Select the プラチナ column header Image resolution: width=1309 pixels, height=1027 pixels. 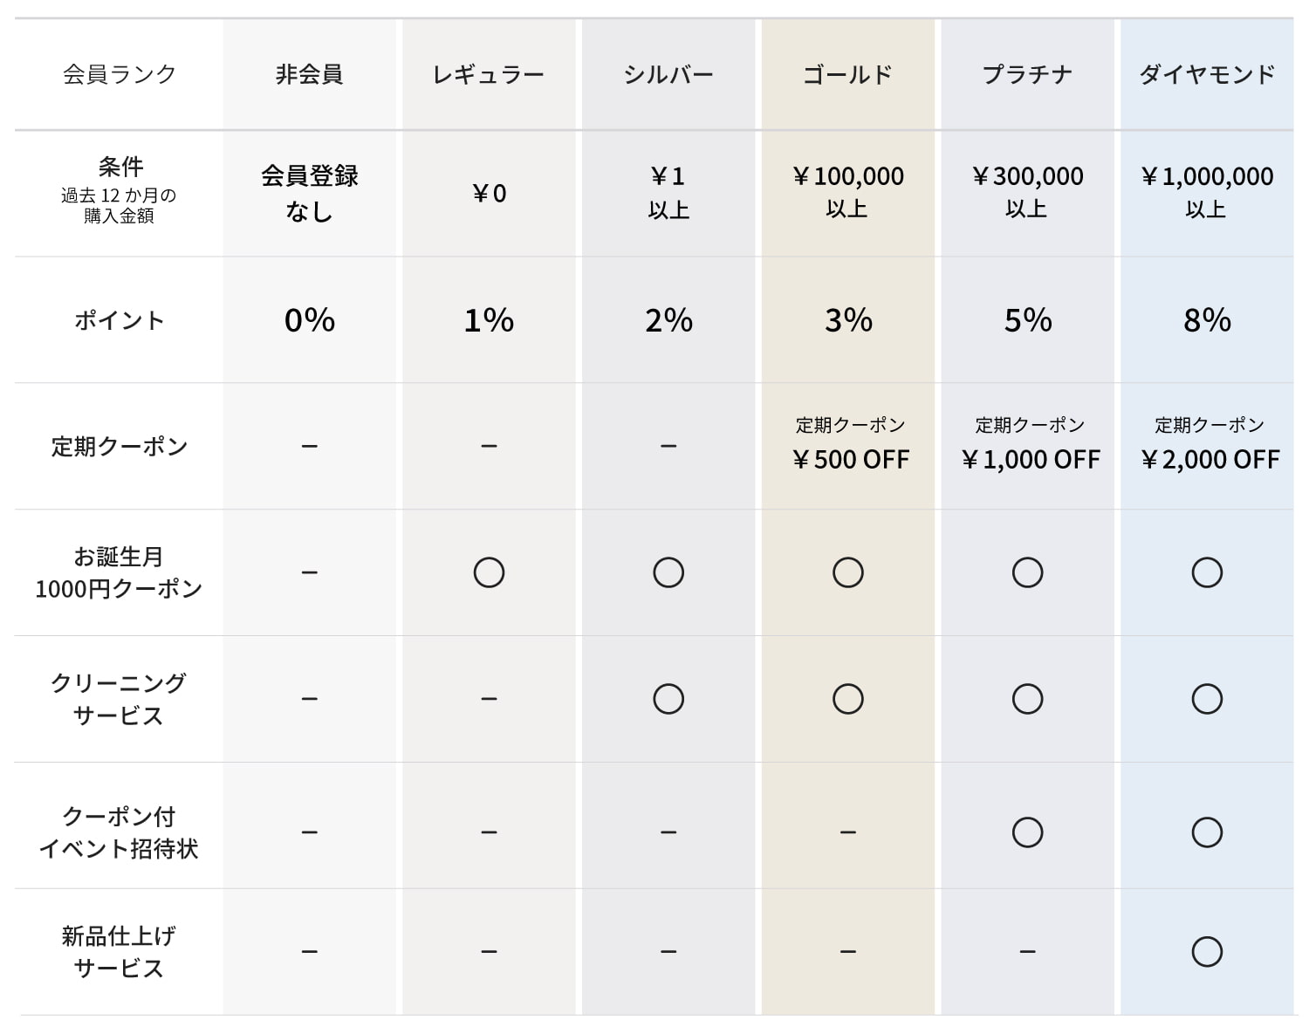click(1027, 75)
